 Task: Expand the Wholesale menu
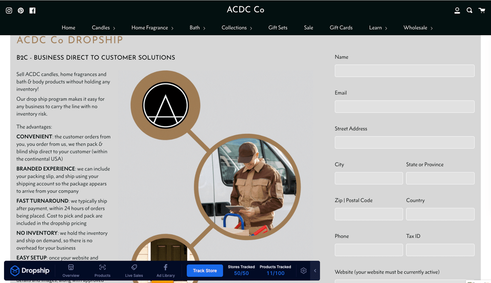pos(418,28)
